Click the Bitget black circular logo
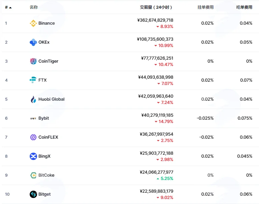The image size is (259, 204). pyautogui.click(x=33, y=194)
